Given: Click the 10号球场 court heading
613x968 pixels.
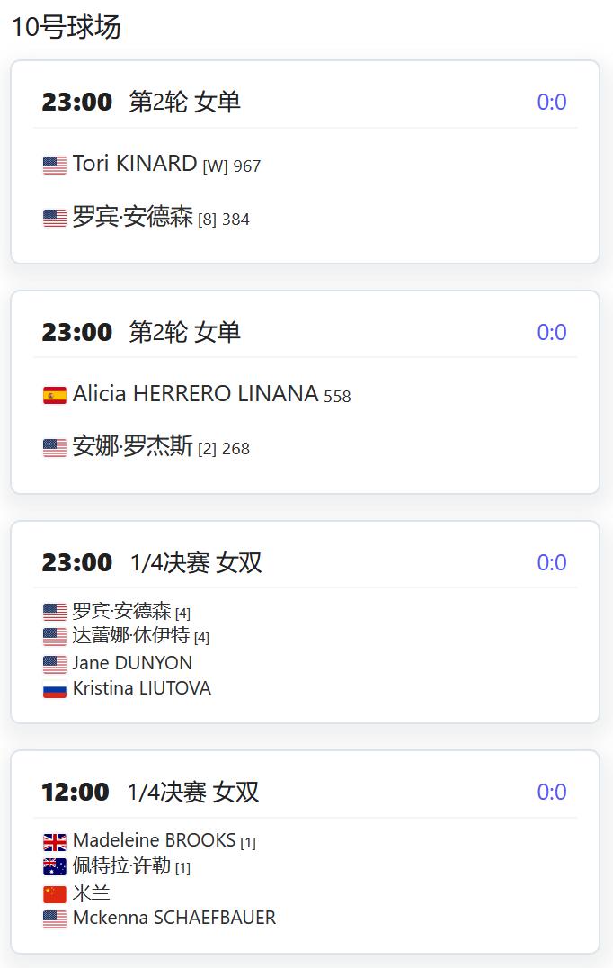Looking at the screenshot, I should coord(66,27).
